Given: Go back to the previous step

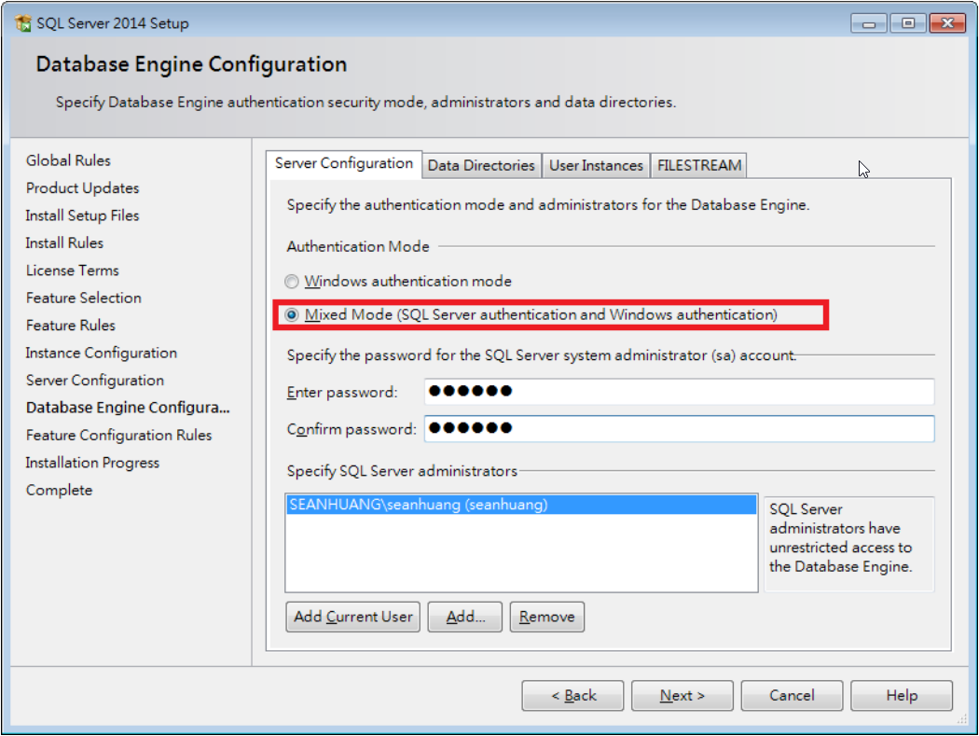Looking at the screenshot, I should pyautogui.click(x=572, y=695).
